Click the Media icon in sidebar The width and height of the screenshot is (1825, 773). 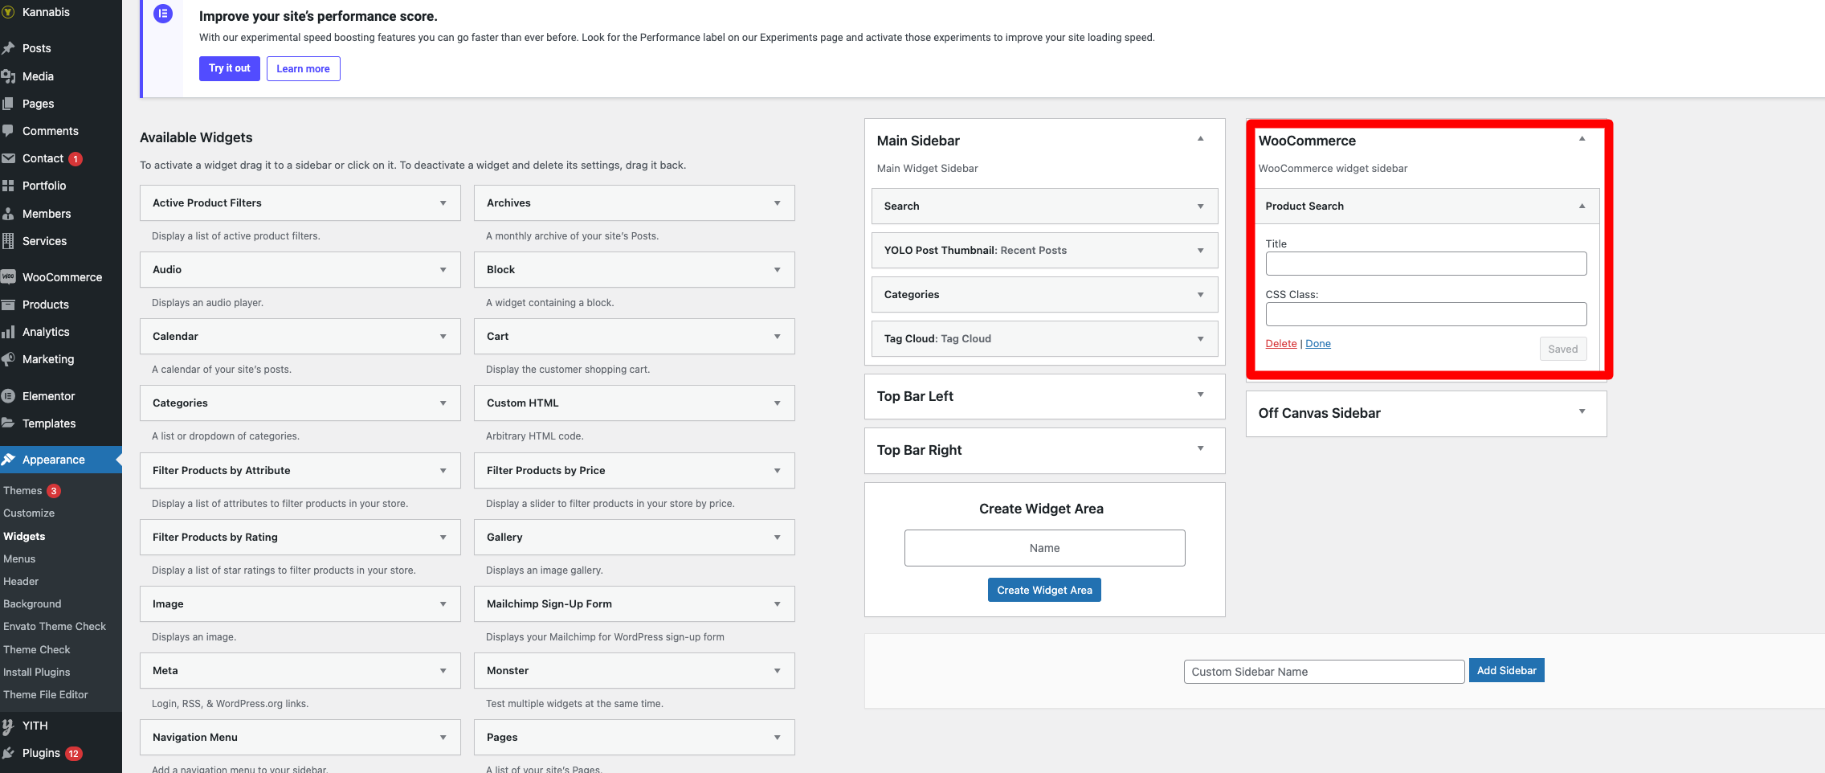pyautogui.click(x=8, y=76)
